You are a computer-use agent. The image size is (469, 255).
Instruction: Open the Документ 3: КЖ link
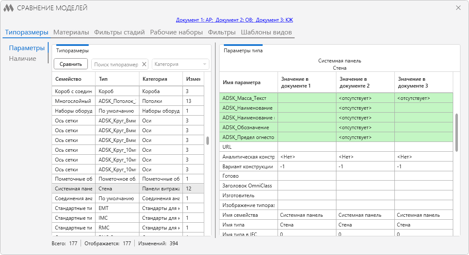(x=274, y=20)
